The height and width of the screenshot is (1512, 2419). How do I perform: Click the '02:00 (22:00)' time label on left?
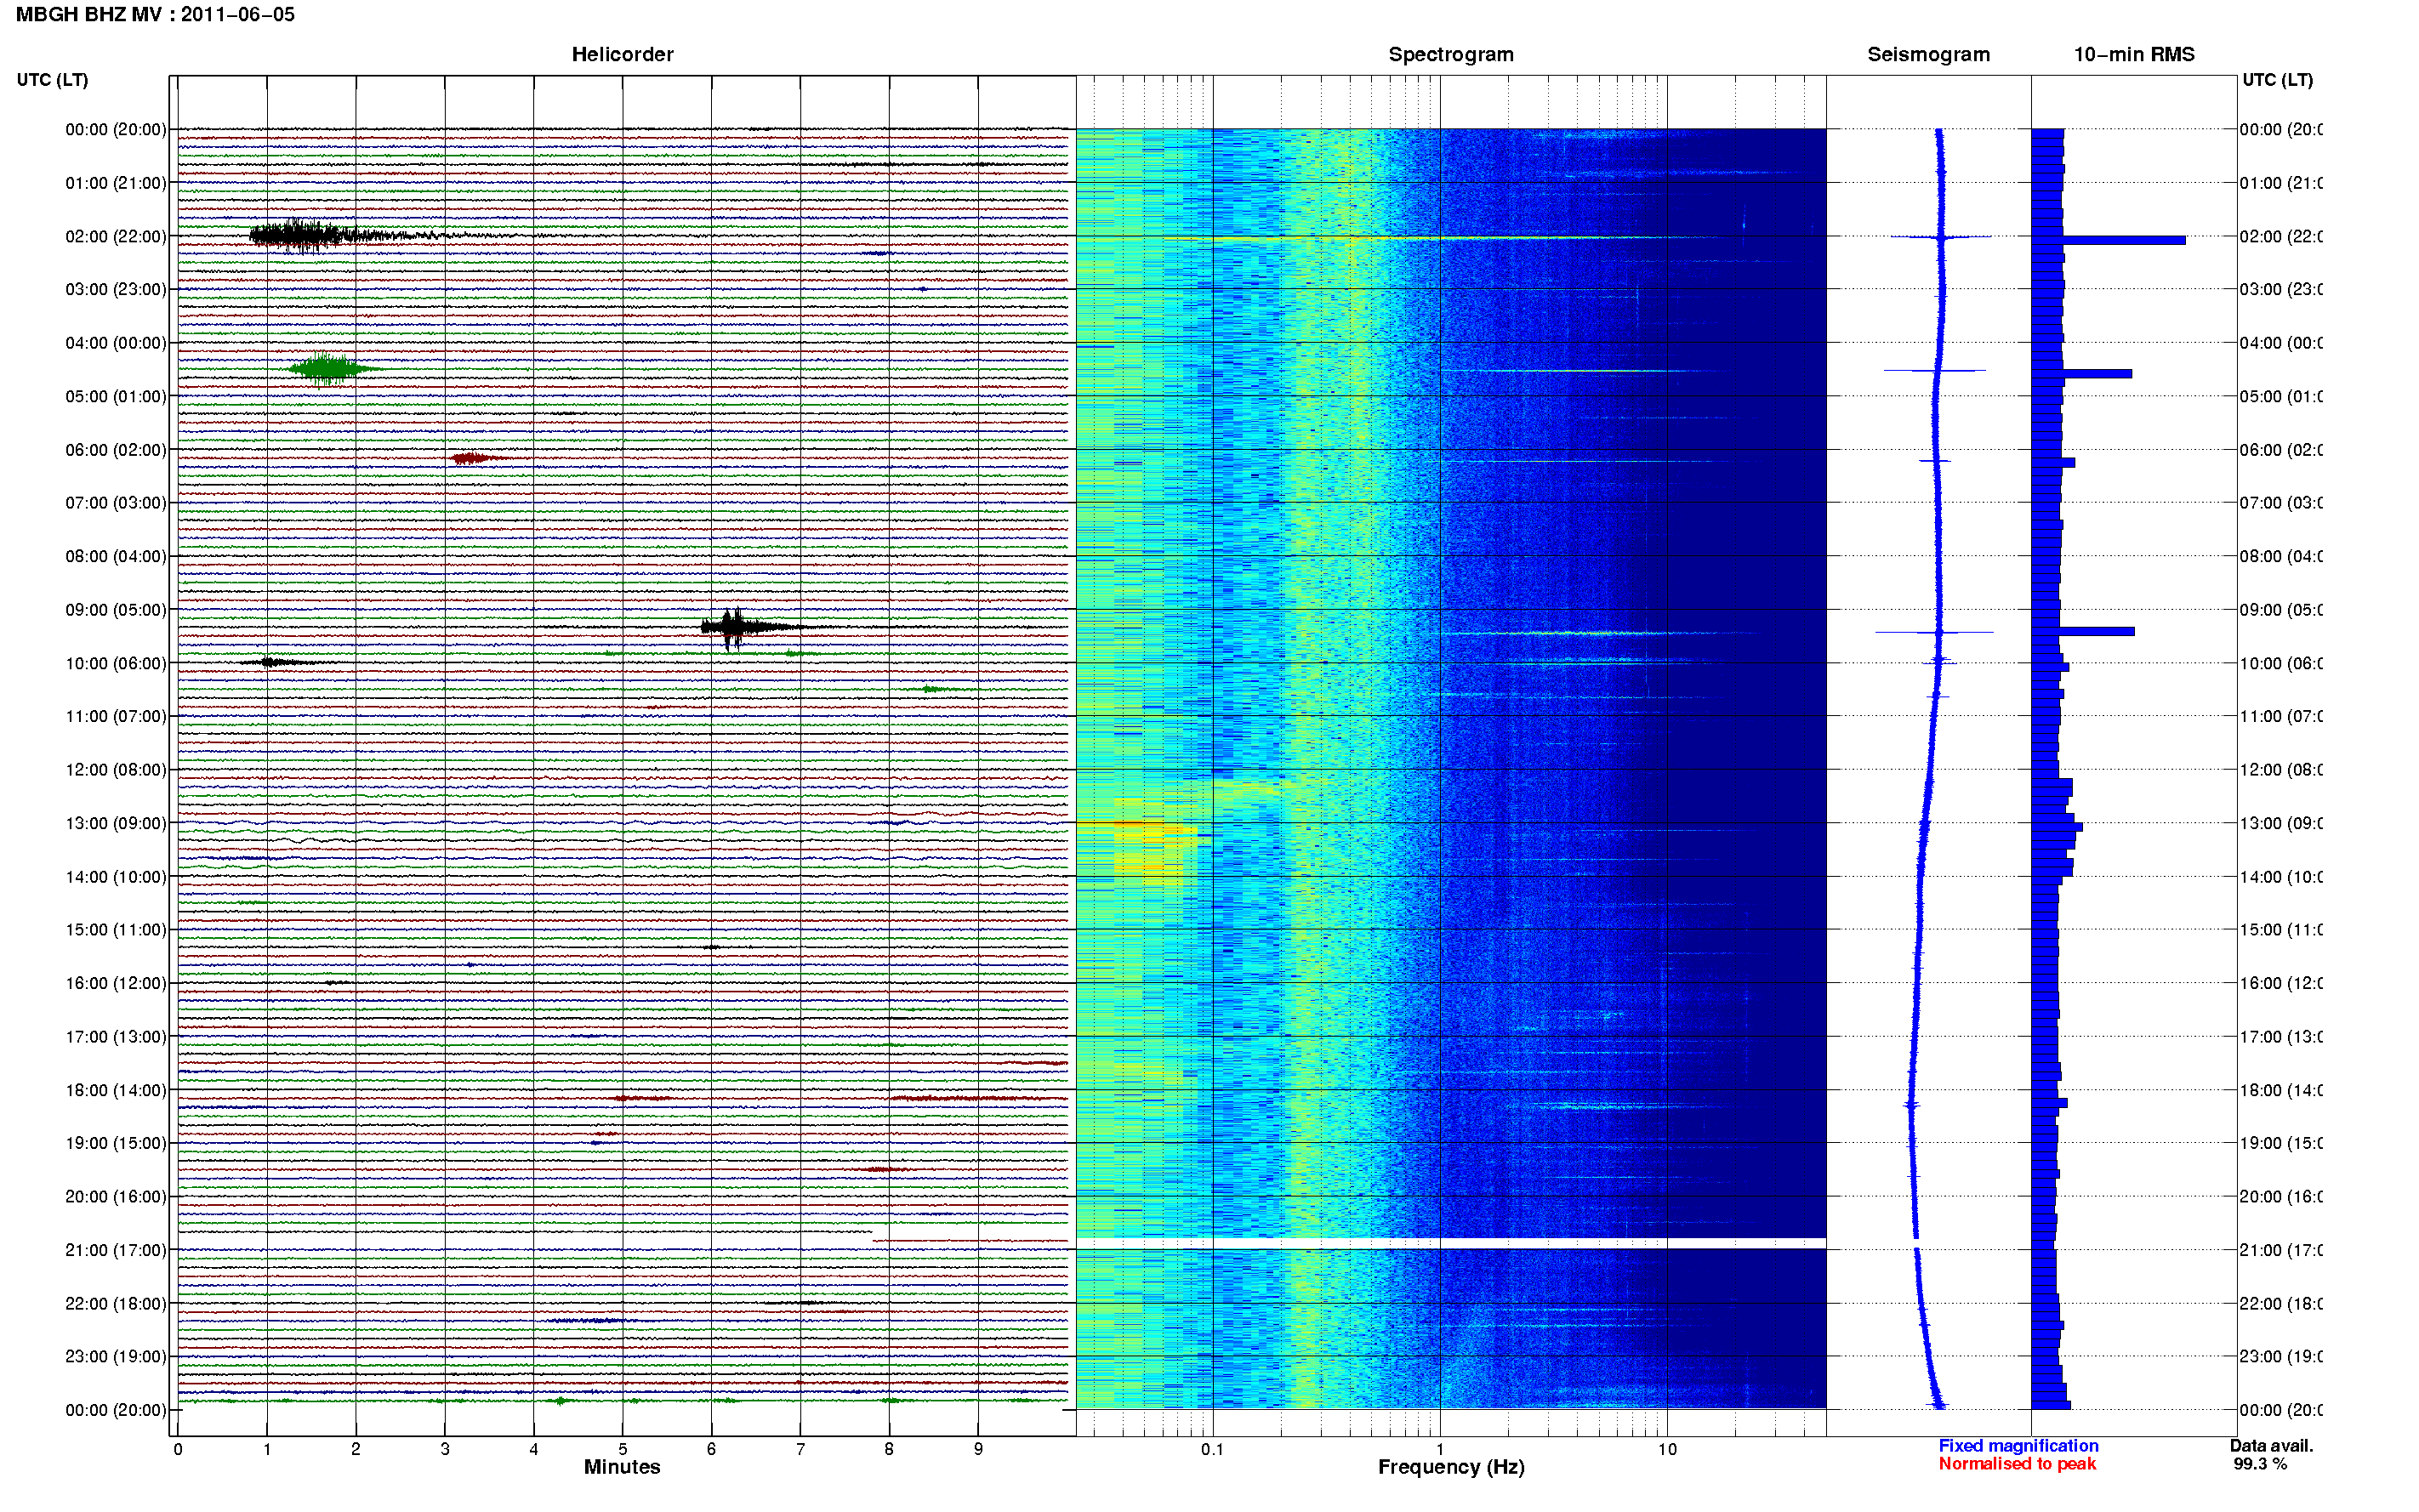[x=116, y=236]
